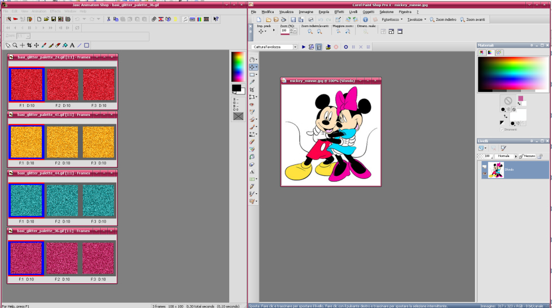Open Animation Shop Zoom 1:1 dropdown

pos(28,36)
